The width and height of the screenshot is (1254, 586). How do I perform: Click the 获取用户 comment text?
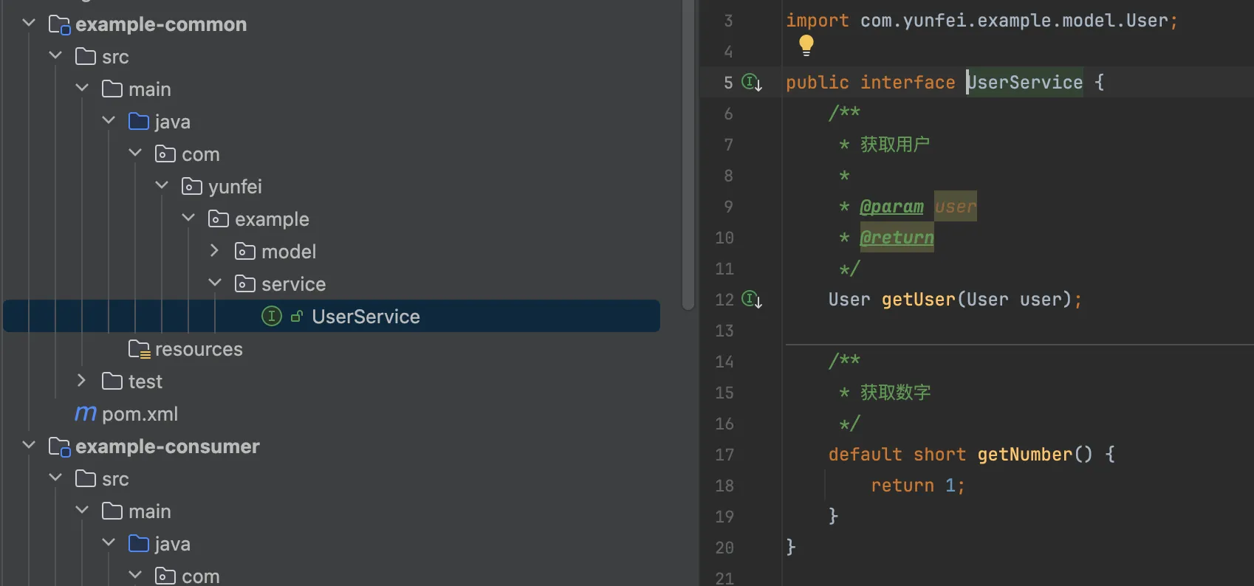click(895, 145)
